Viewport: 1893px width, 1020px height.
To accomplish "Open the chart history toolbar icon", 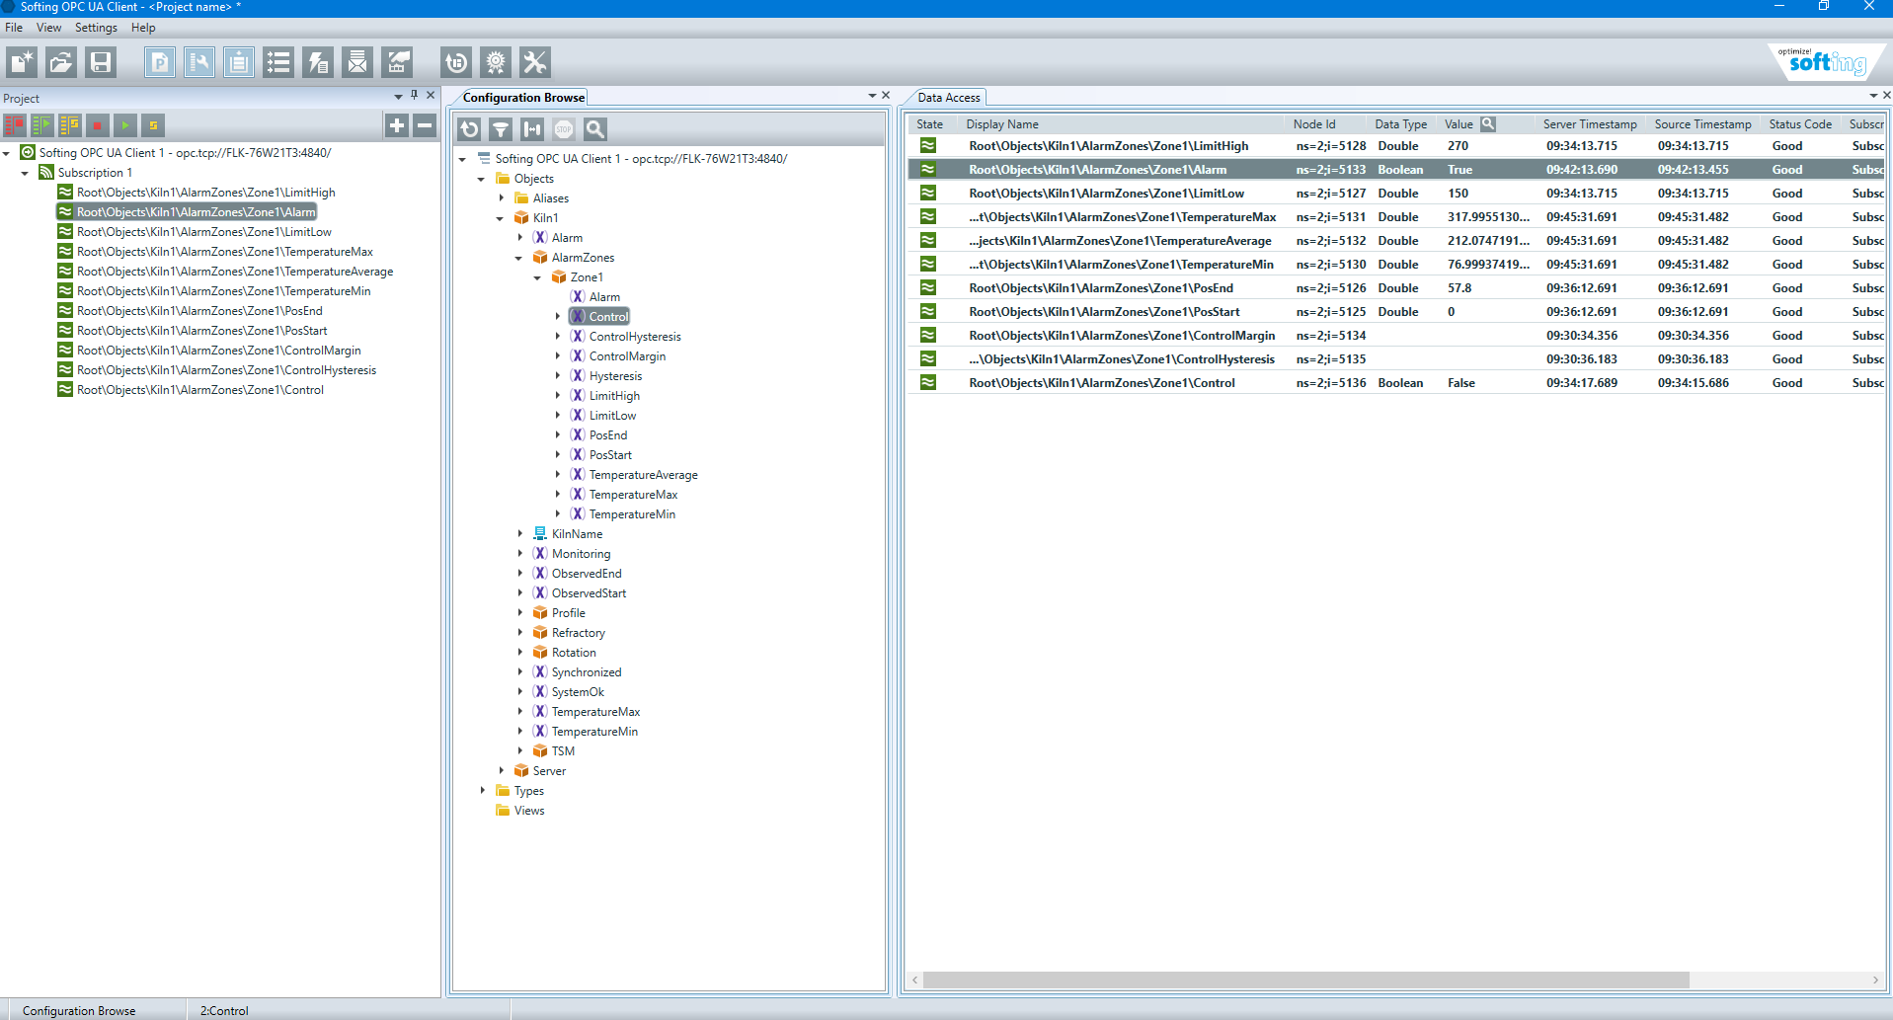I will coord(397,63).
